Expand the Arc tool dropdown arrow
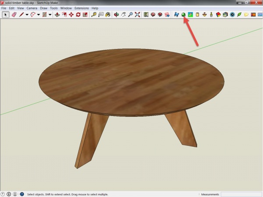This screenshot has width=263, height=197. pyautogui.click(x=39, y=14)
